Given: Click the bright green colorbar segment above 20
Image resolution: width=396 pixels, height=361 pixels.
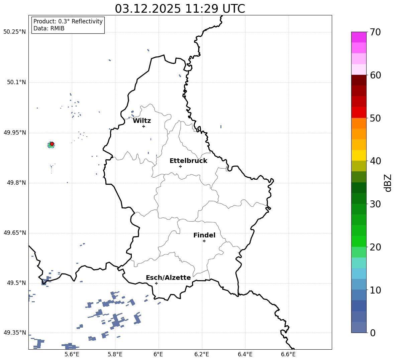Looking at the screenshot, I should point(359,241).
